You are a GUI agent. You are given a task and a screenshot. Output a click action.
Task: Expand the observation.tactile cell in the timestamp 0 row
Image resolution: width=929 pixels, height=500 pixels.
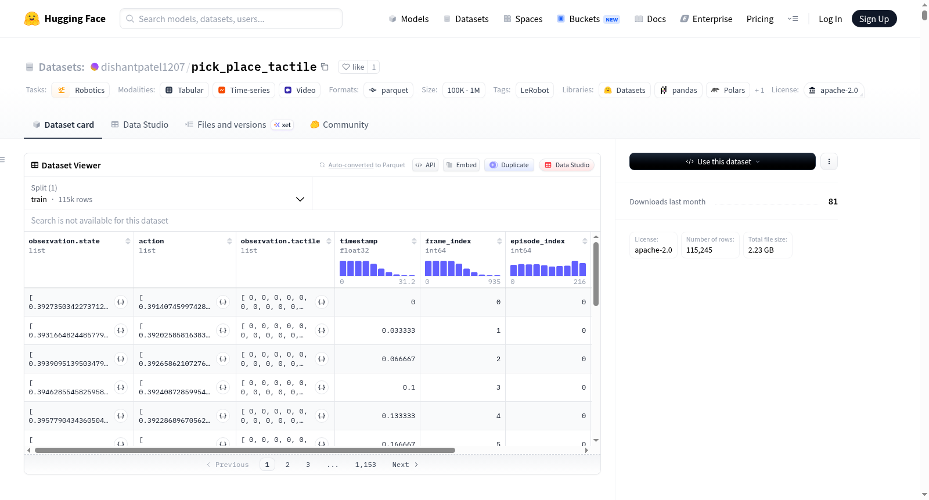tap(322, 302)
